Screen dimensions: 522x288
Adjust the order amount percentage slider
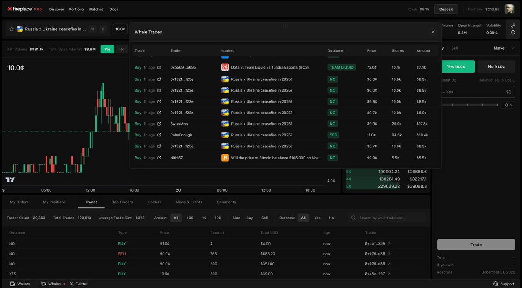click(x=469, y=105)
